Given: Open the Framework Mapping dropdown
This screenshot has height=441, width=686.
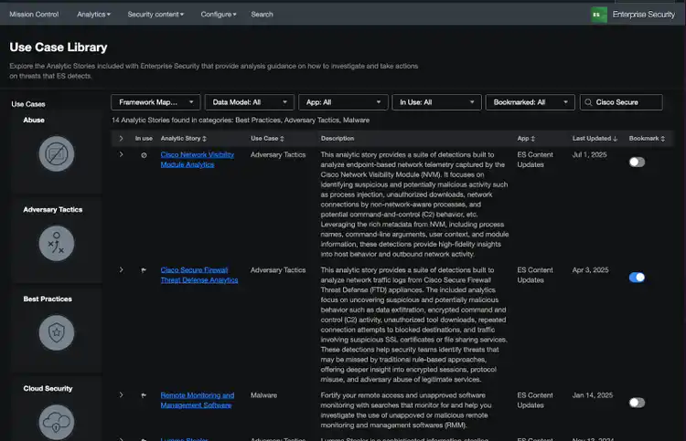Looking at the screenshot, I should (x=155, y=103).
